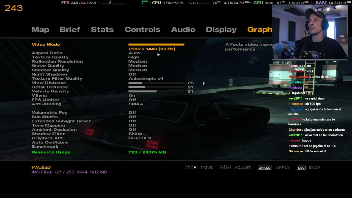The height and width of the screenshot is (198, 352).
Task: Go to the Audio tab
Action: 183,30
